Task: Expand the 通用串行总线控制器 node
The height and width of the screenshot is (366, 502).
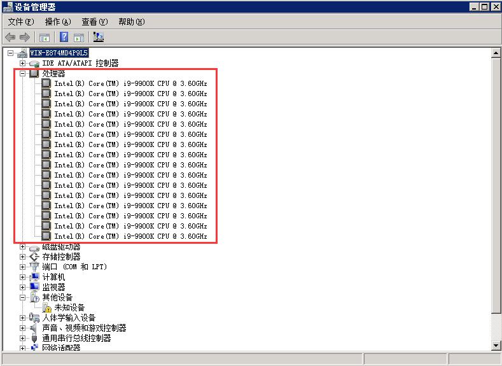Action: [x=22, y=338]
